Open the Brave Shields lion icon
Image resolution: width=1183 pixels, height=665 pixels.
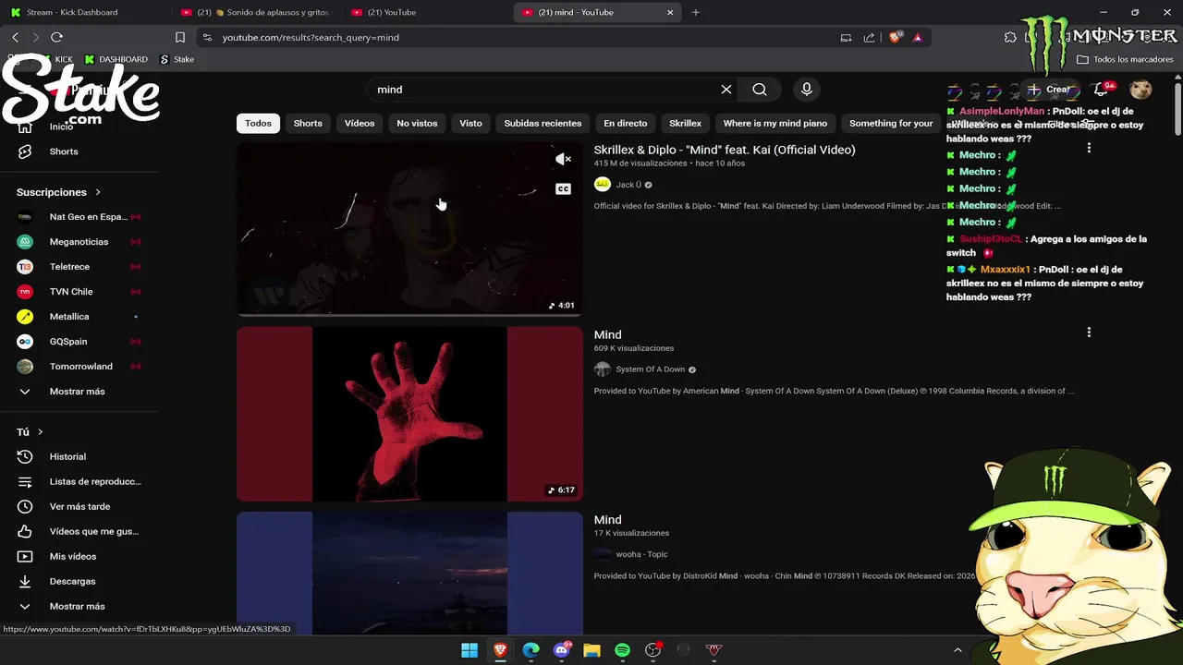895,38
